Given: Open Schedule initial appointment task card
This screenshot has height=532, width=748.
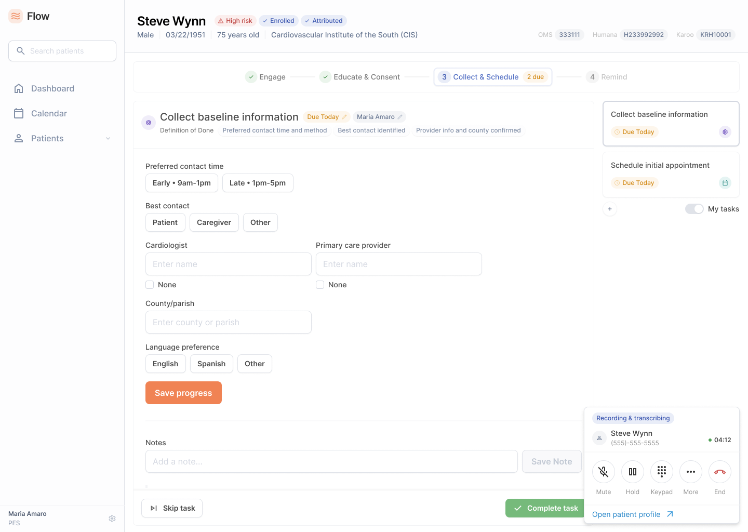Looking at the screenshot, I should 671,175.
